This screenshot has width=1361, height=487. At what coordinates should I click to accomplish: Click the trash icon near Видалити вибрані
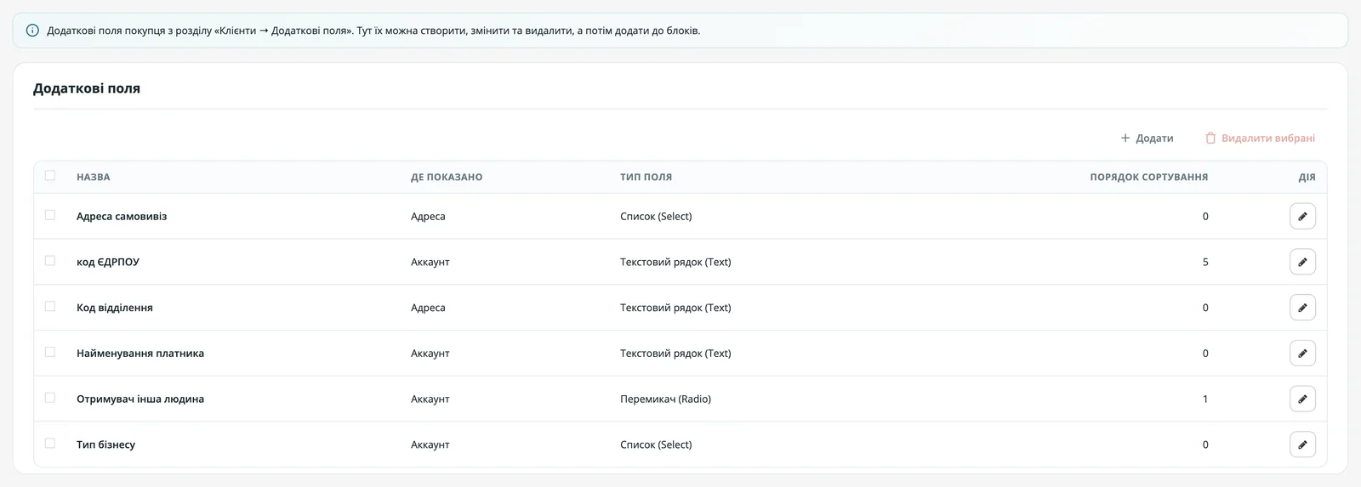tap(1210, 138)
